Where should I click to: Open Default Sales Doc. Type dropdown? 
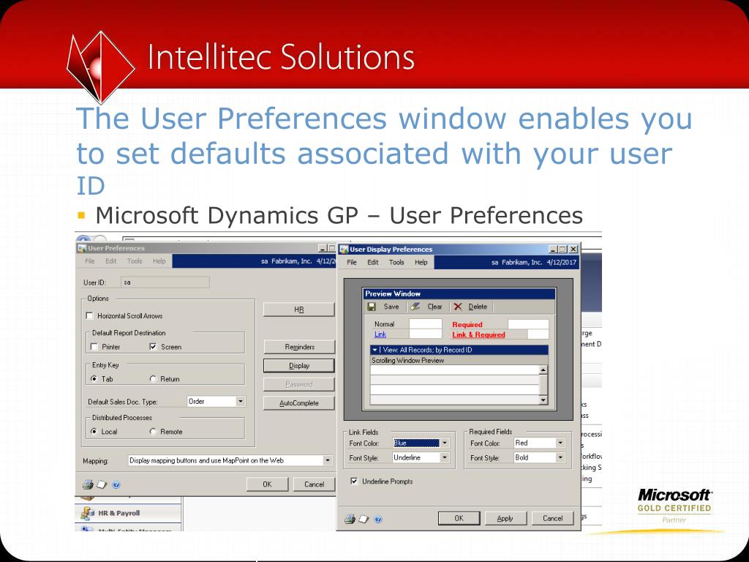coord(240,402)
